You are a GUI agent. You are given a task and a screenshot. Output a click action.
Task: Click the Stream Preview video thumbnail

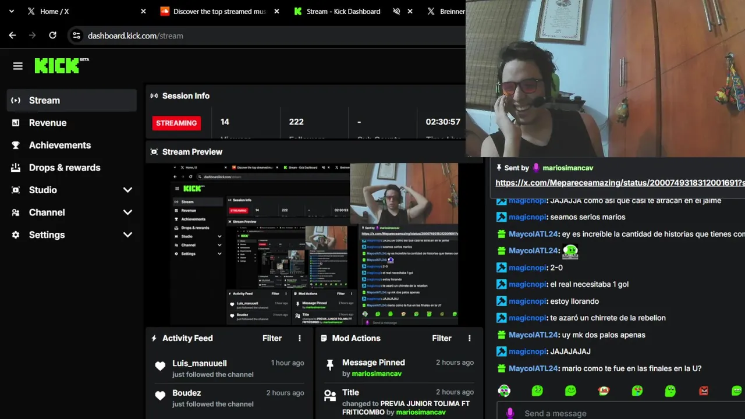(x=314, y=244)
